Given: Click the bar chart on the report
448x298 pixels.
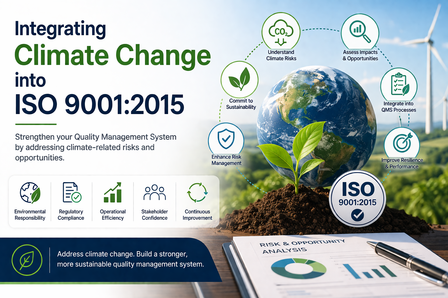Looking at the screenshot, I should pyautogui.click(x=370, y=271).
